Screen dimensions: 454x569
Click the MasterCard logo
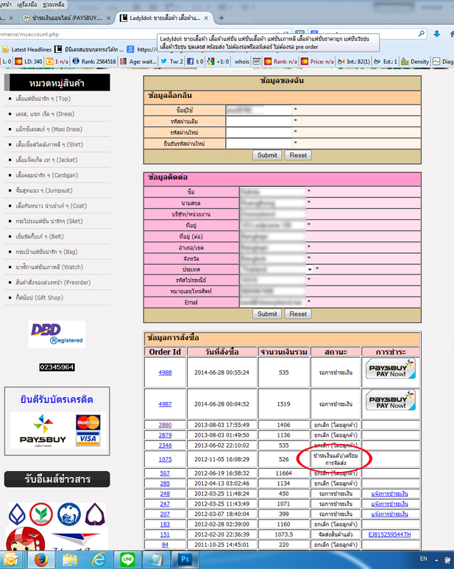(88, 423)
